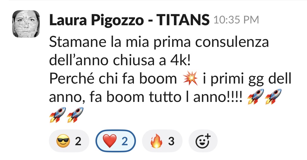
Task: Click the second rocket emoji after 'anno!!!!'
Action: click(x=273, y=97)
